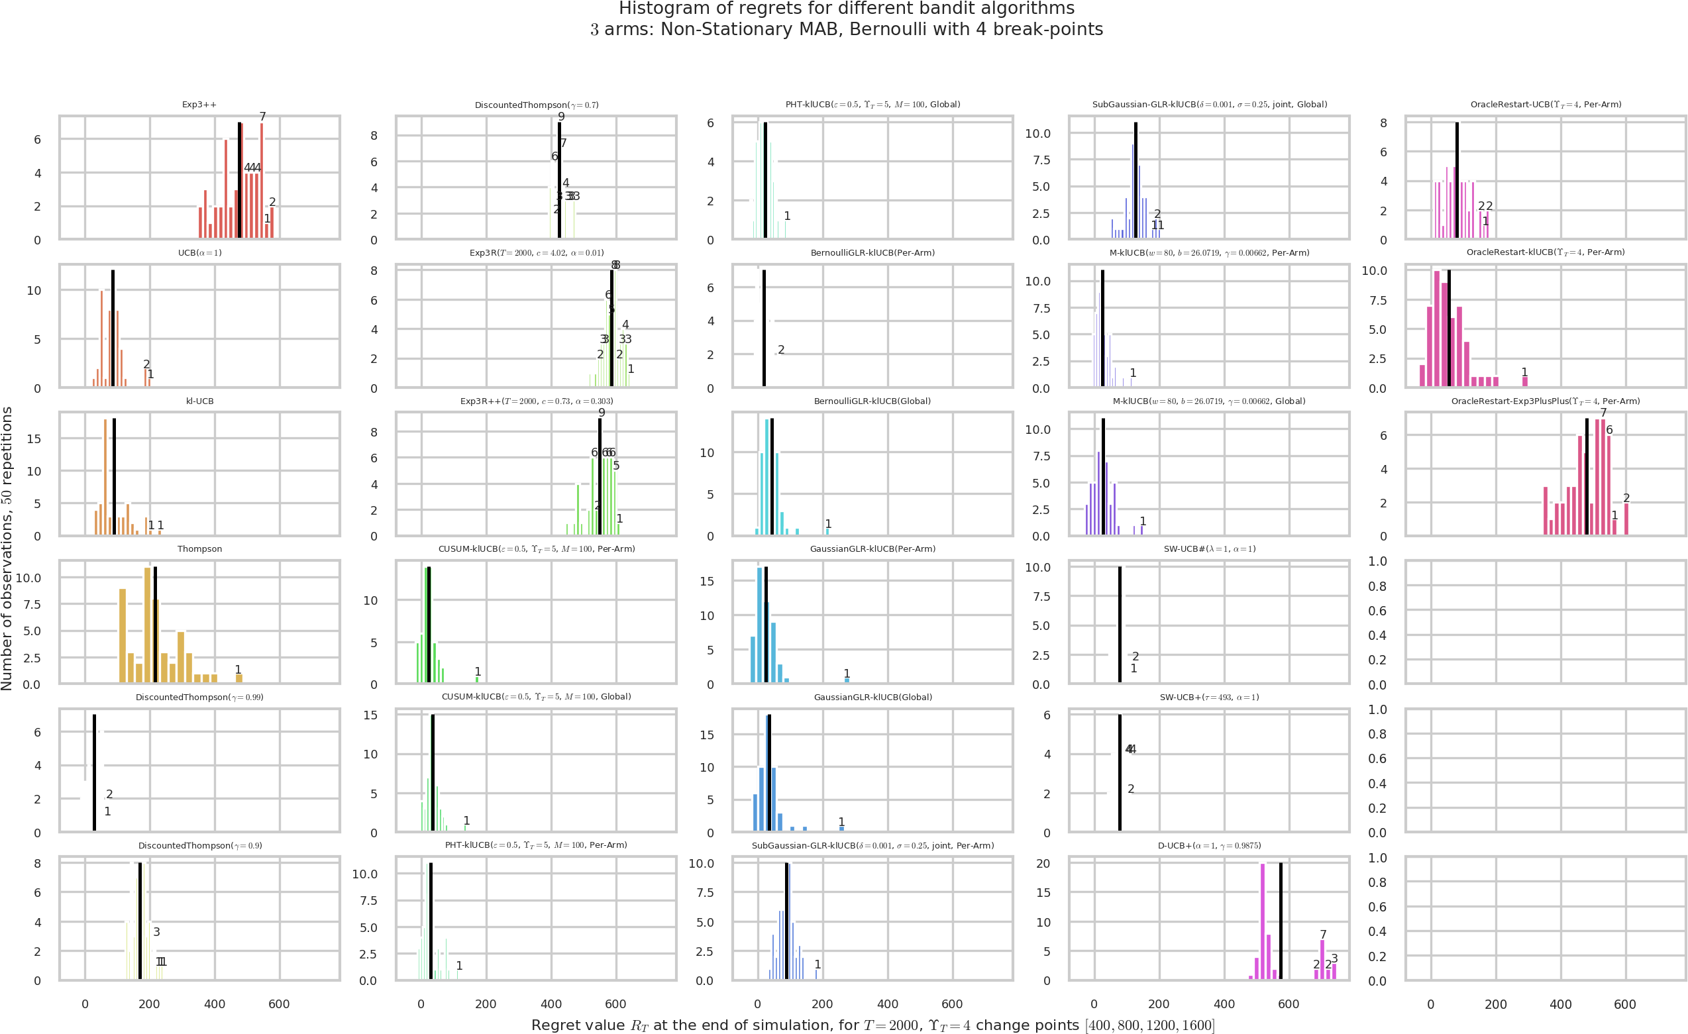Image resolution: width=1688 pixels, height=1034 pixels.
Task: Click the tallest magenta bar in D-UCB+ histogram
Action: point(1262,921)
